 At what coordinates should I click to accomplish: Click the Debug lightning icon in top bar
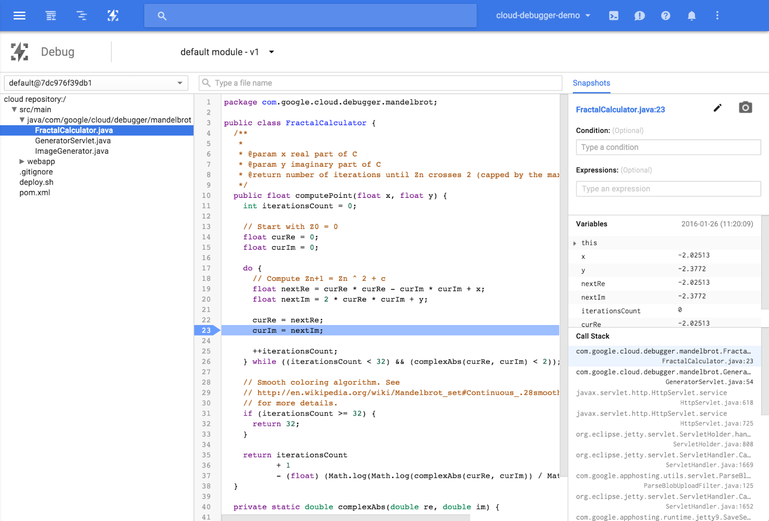pyautogui.click(x=113, y=16)
